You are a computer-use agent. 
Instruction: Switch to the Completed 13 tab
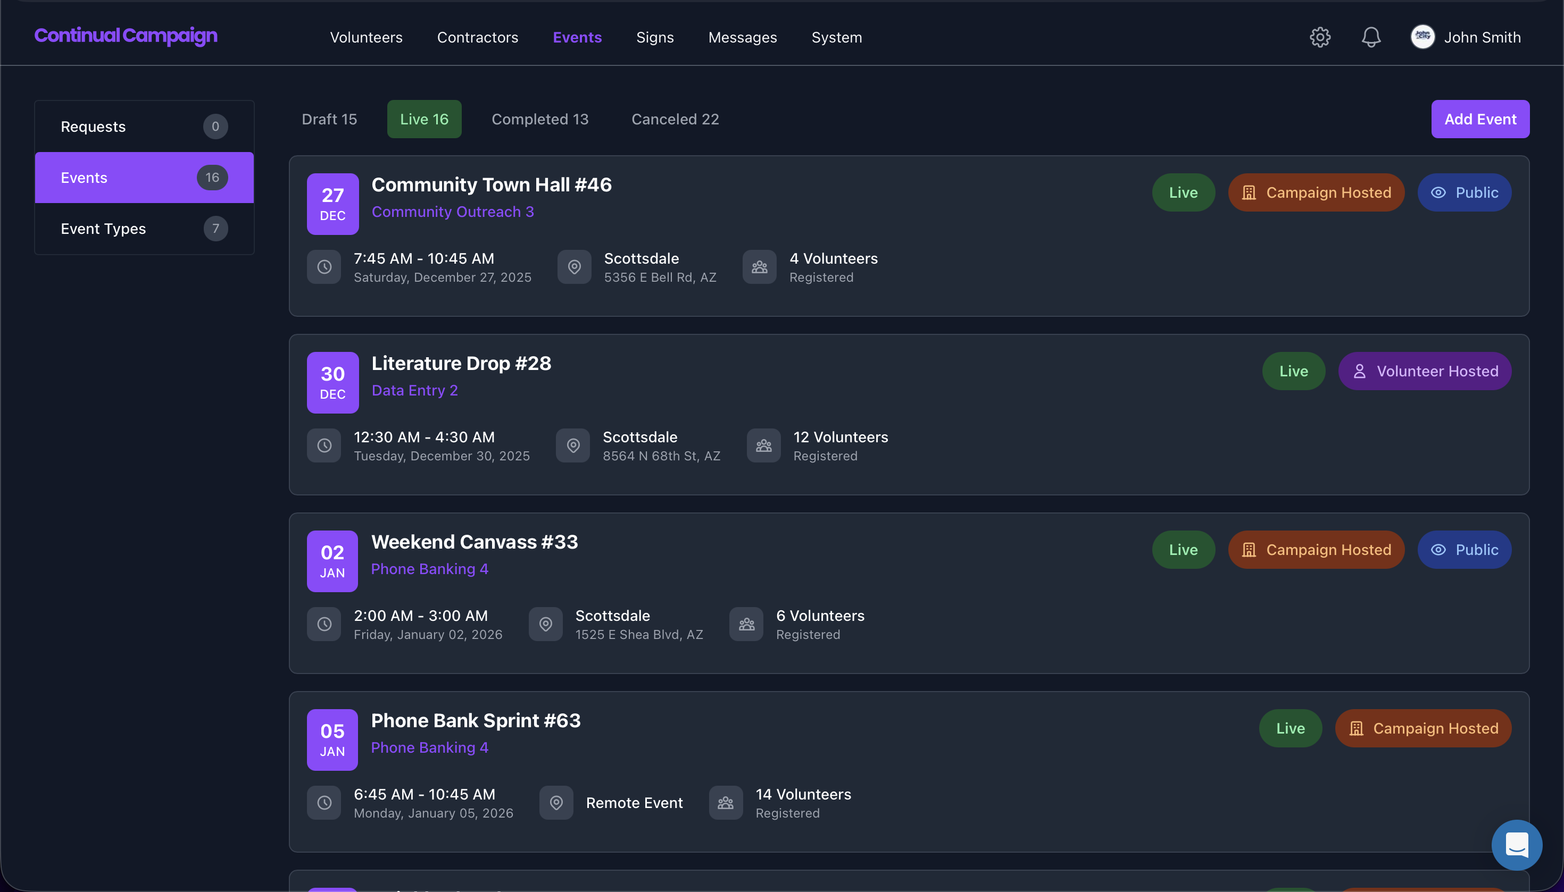pos(539,120)
